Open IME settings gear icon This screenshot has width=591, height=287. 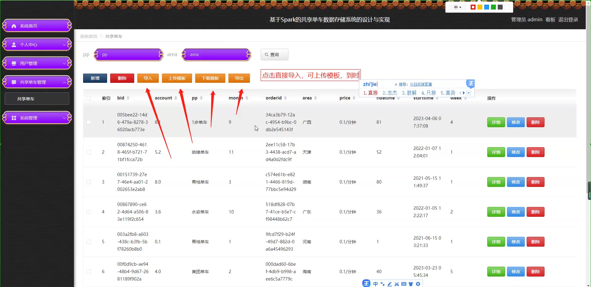tap(418, 284)
